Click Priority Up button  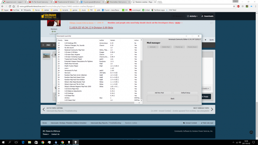pos(179,47)
